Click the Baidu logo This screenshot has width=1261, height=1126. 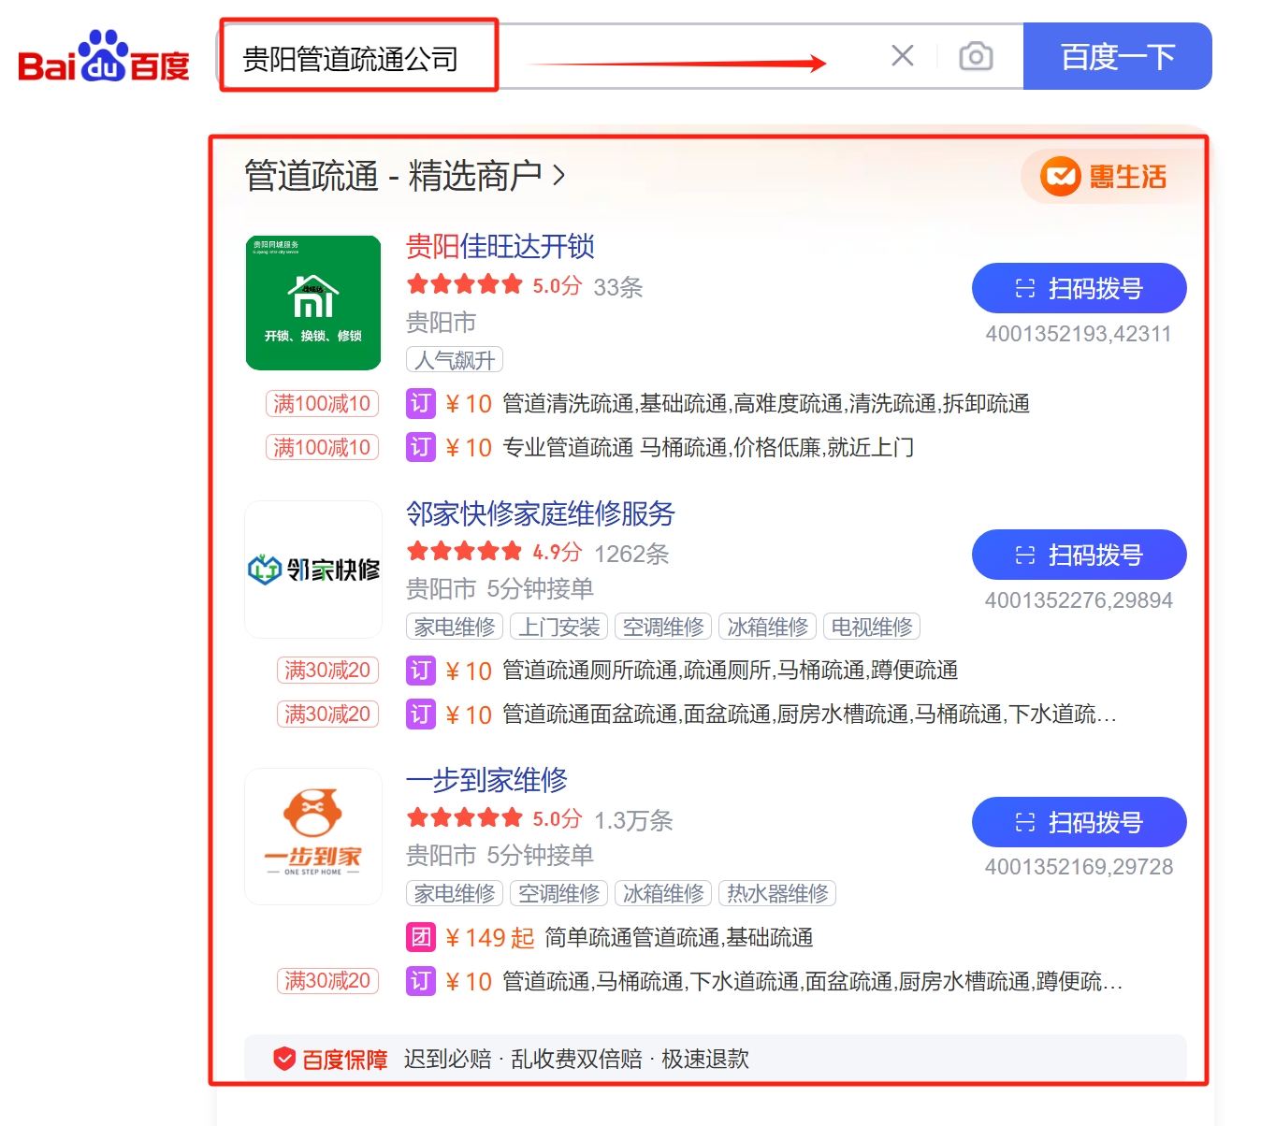(104, 58)
